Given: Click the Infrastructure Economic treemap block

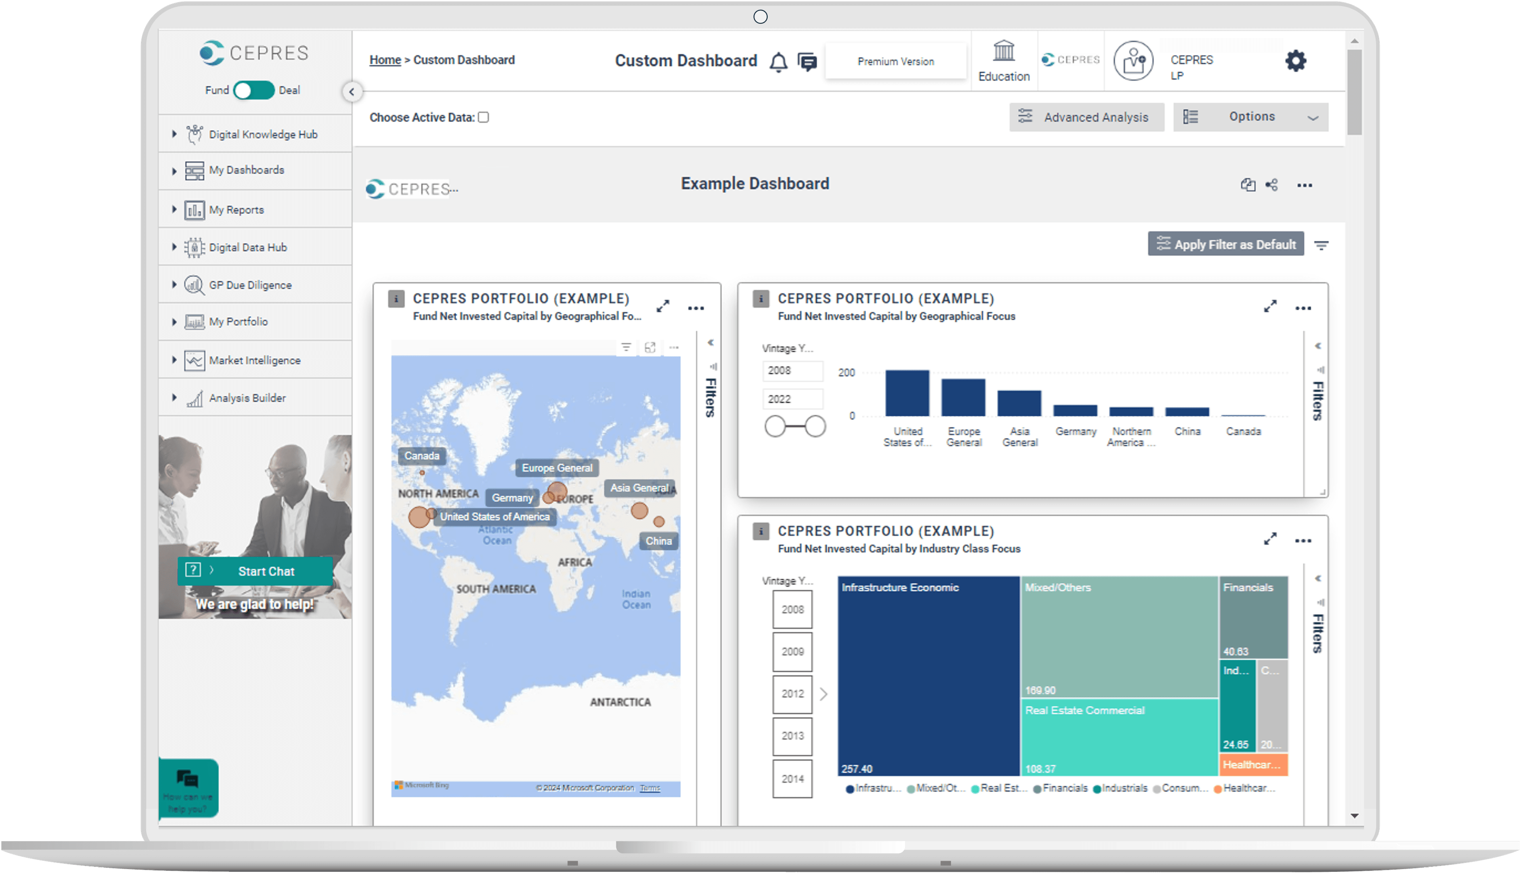Looking at the screenshot, I should [x=928, y=676].
